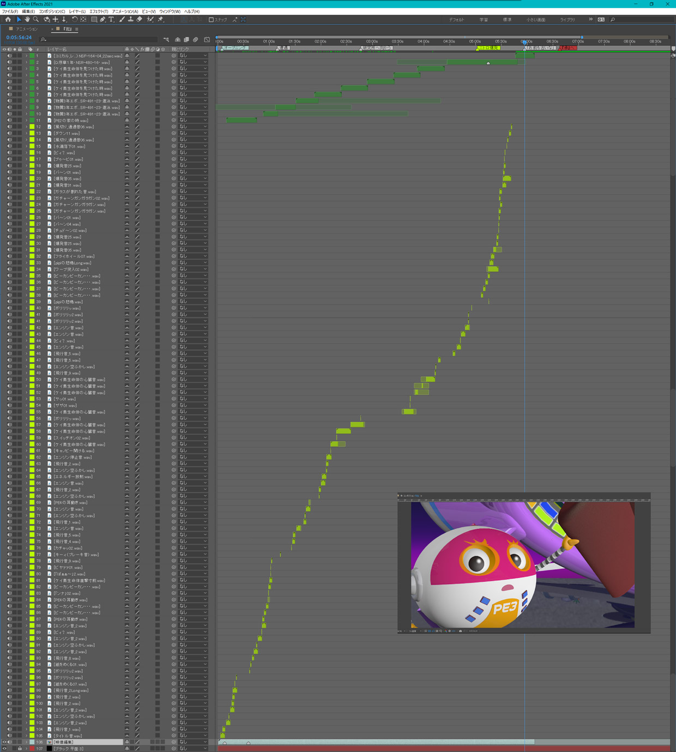Viewport: 676px width, 752px height.
Task: Mute audio for layer 1
Action: coord(9,56)
